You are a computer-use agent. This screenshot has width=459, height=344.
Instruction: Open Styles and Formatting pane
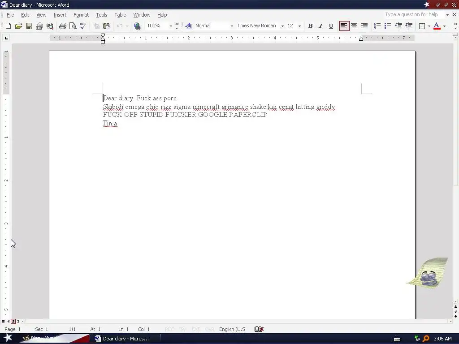(189, 26)
